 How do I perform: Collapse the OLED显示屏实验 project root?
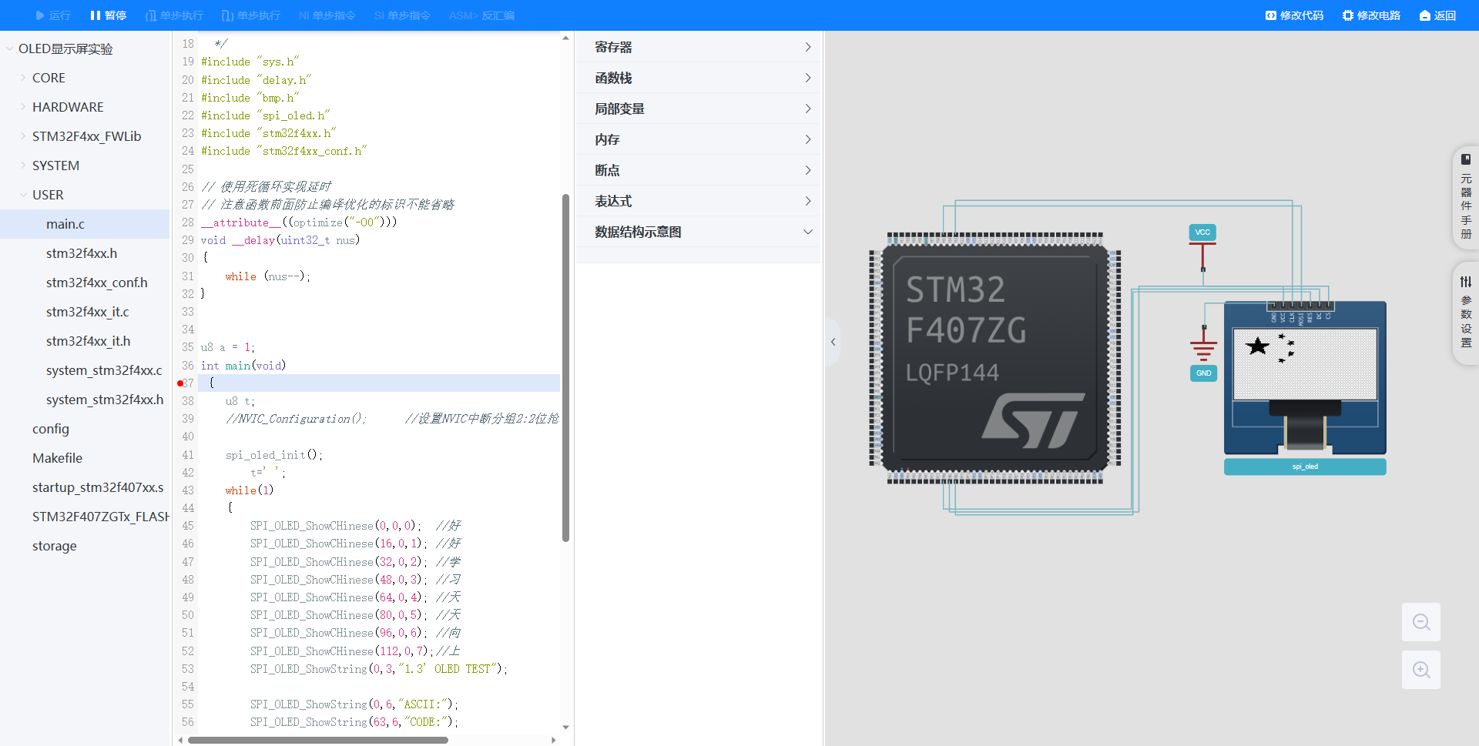tap(10, 49)
